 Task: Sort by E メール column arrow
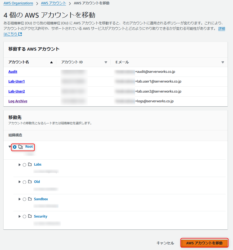pos(223,62)
